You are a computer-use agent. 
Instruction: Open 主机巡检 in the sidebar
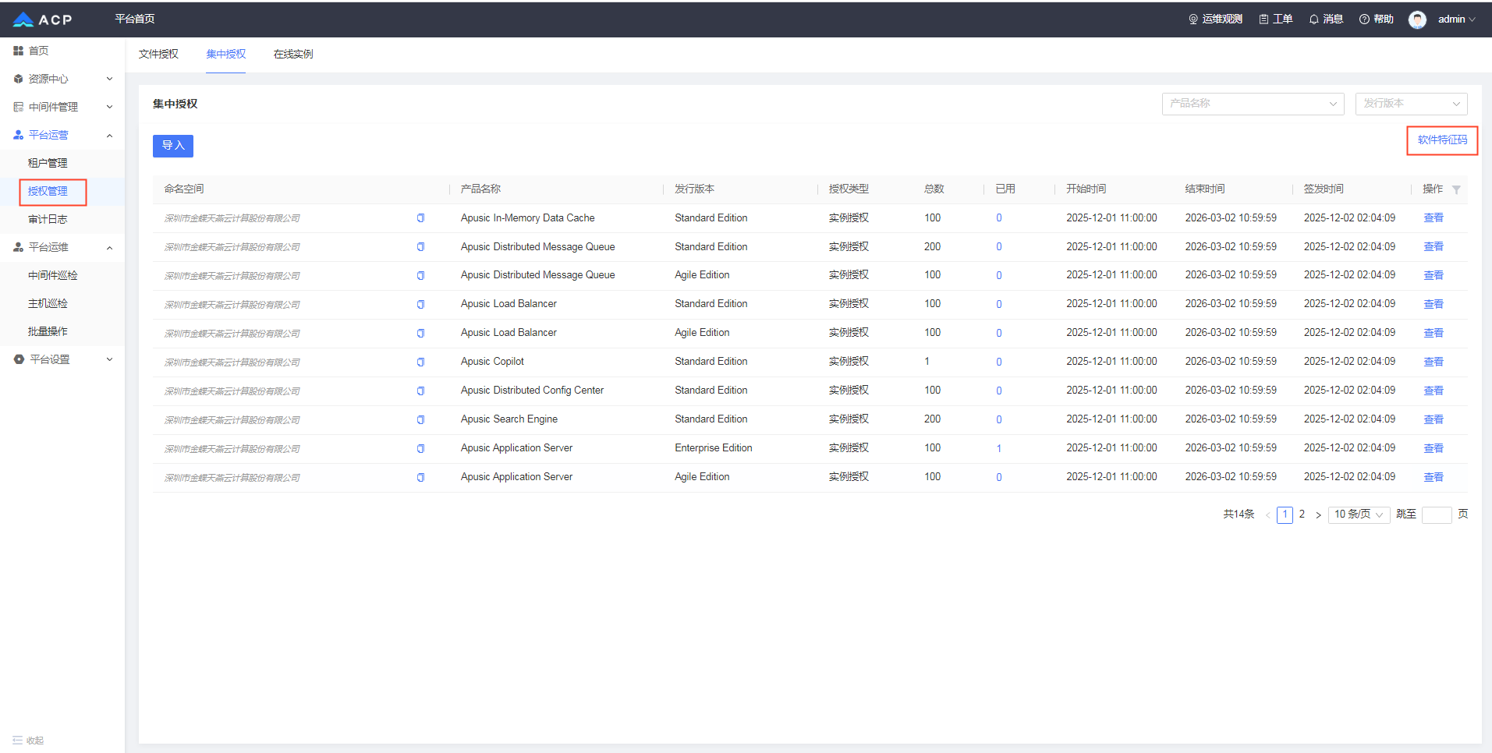point(48,303)
